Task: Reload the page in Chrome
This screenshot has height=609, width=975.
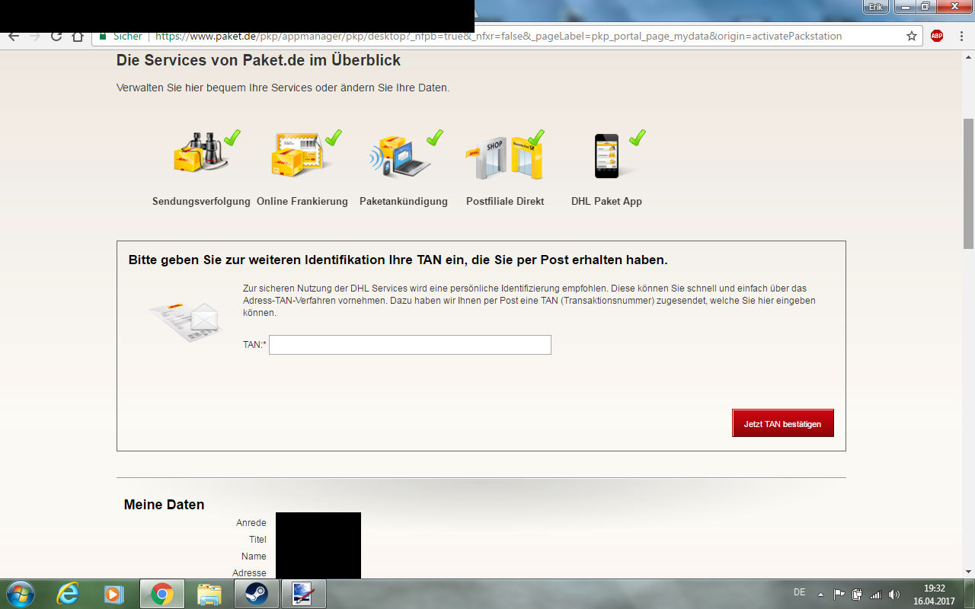Action: 56,36
